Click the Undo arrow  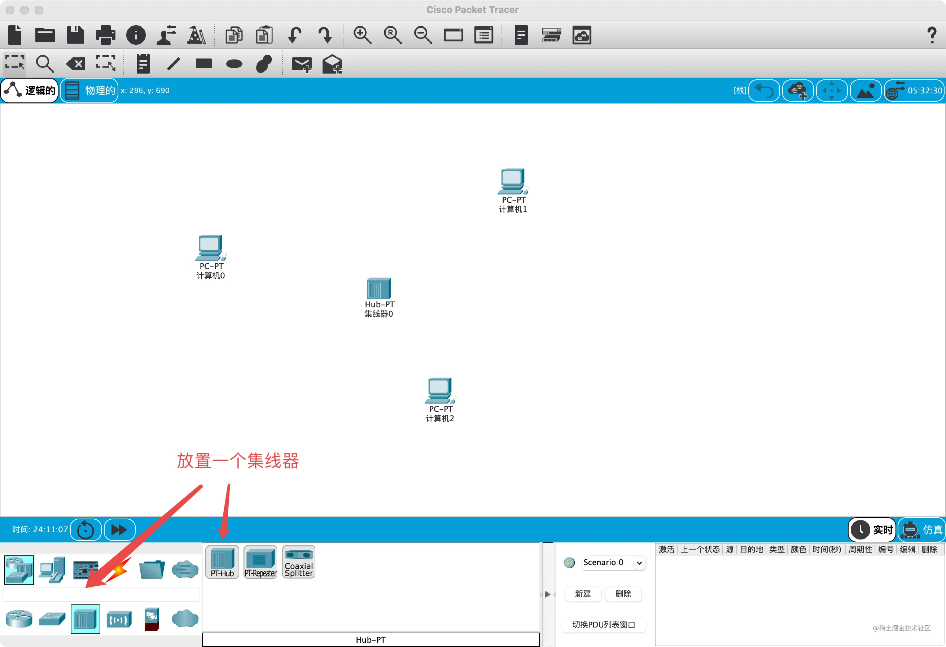[294, 35]
